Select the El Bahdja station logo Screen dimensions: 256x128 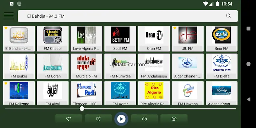pyautogui.click(x=19, y=35)
